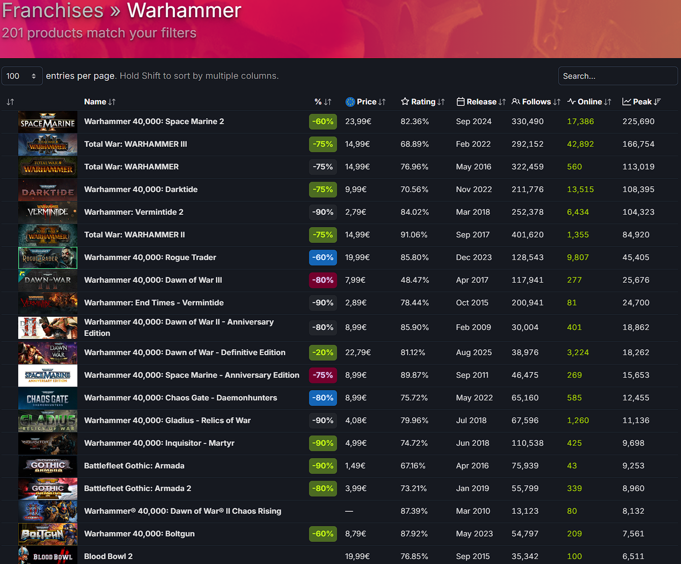Click release date Aug 2025 cell
The image size is (681, 564).
474,352
